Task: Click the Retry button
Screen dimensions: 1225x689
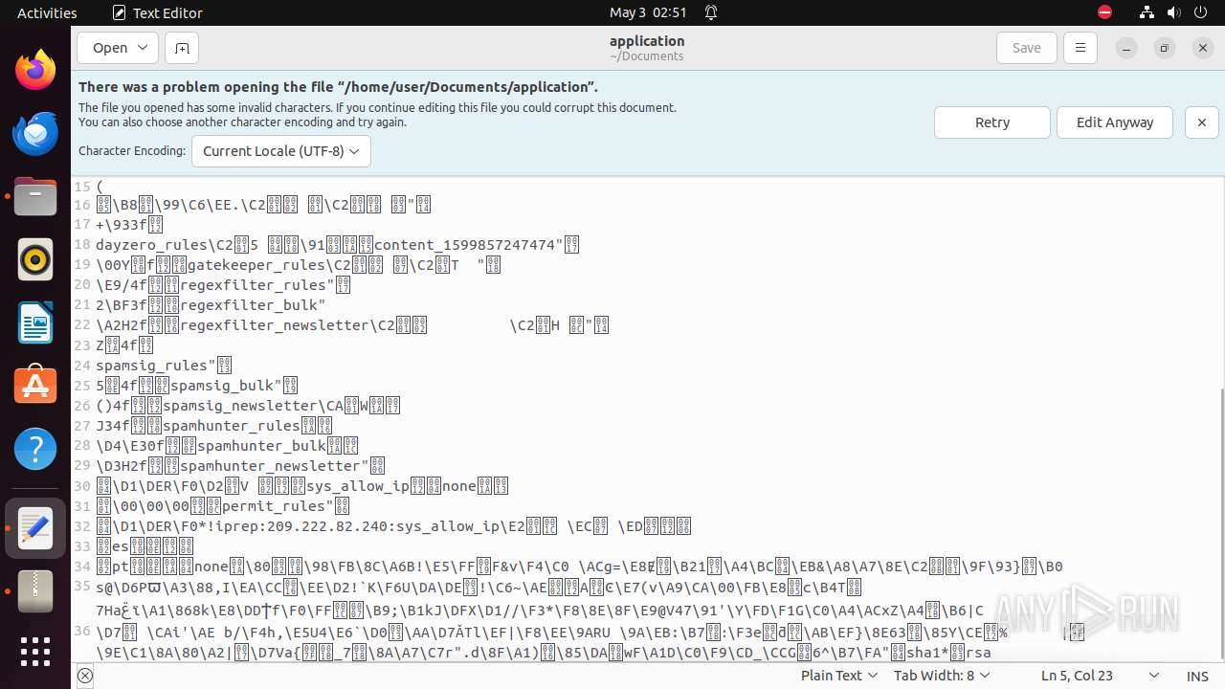Action: (x=992, y=122)
